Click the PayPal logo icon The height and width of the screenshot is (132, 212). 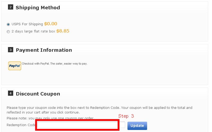click(15, 66)
